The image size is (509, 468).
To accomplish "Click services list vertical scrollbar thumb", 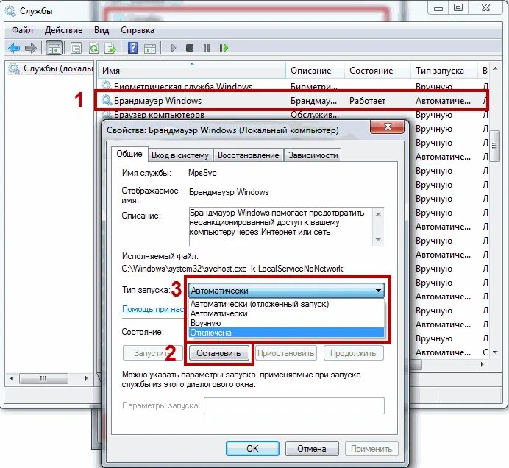I will 495,146.
